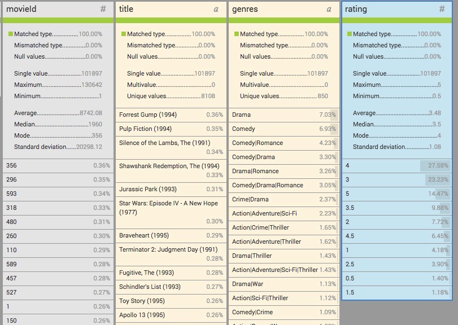Click green Matched type square in genres column
Image resolution: width=458 pixels, height=325 pixels.
(237, 34)
